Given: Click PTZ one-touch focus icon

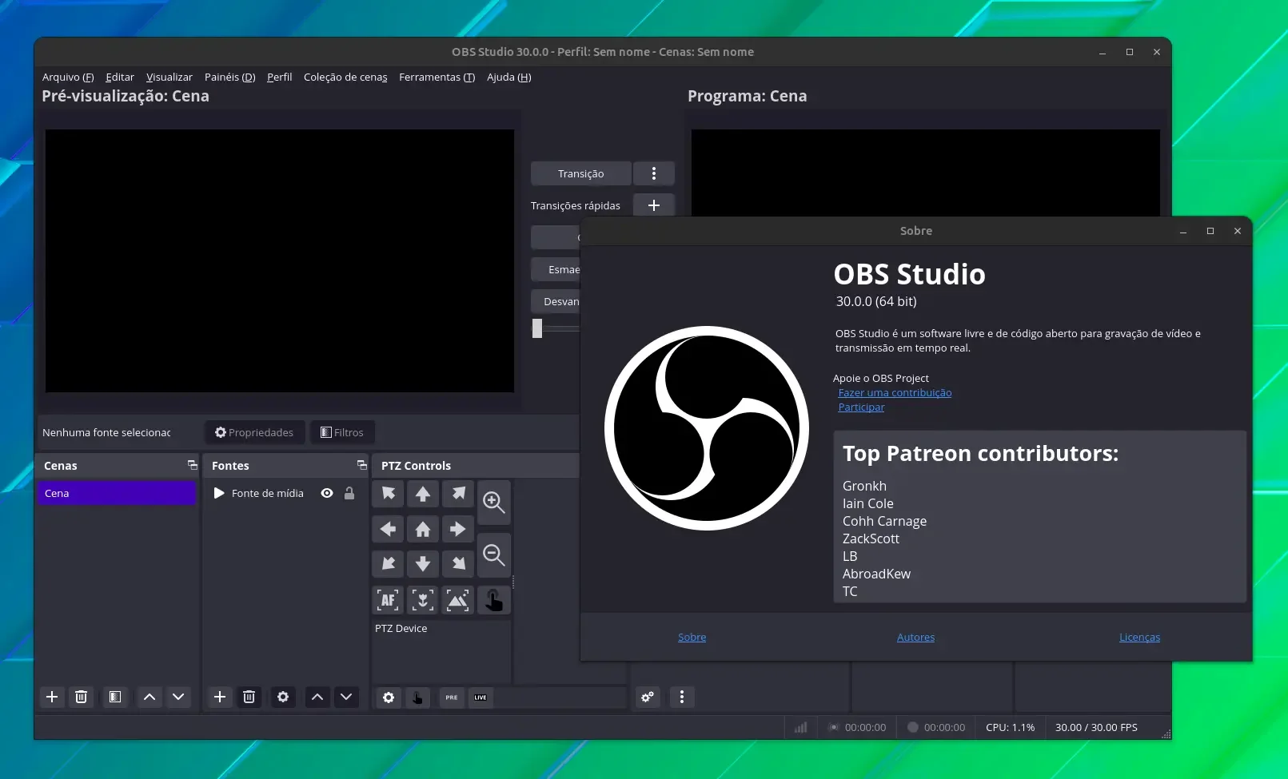Looking at the screenshot, I should pos(423,600).
